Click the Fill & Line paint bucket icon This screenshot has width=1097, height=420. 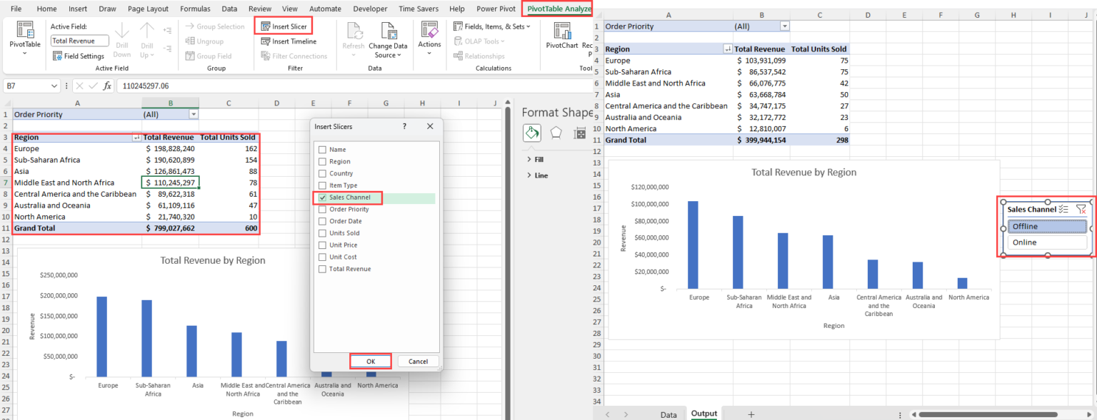pyautogui.click(x=532, y=133)
